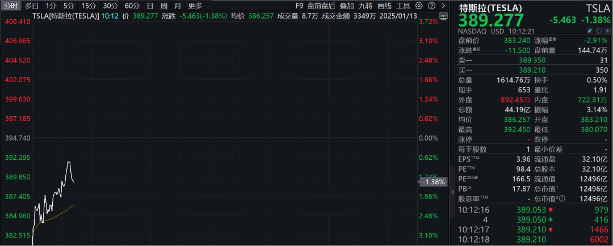Image resolution: width=613 pixels, height=246 pixels.
Task: Switch to the 30分 chart period
Action: coord(110,6)
